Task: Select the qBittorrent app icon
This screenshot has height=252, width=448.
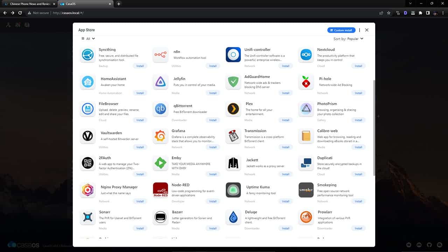Action: point(160,109)
